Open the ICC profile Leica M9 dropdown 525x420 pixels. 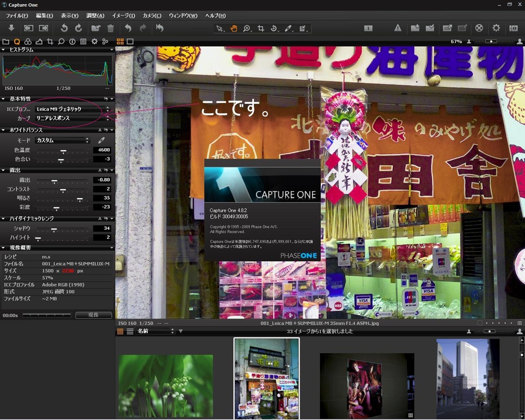[72, 109]
